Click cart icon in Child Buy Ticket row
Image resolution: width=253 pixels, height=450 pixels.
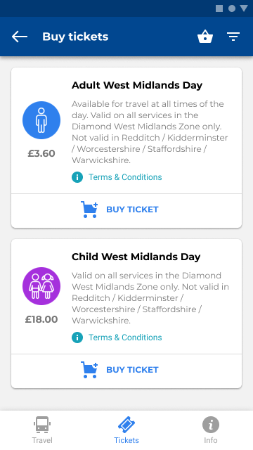[x=89, y=370]
